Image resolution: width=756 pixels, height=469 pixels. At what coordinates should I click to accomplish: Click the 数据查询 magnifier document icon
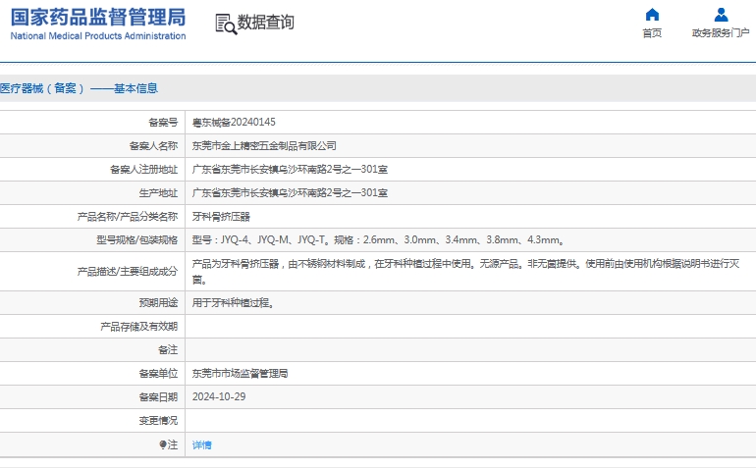pyautogui.click(x=226, y=25)
